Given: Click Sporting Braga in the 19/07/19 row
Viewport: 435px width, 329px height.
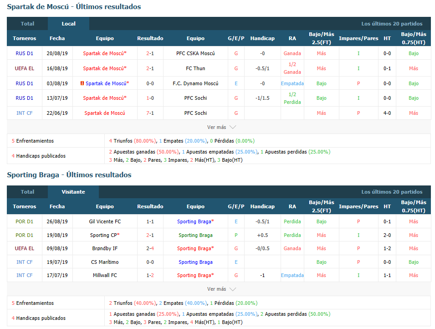Looking at the screenshot, I should 195,262.
